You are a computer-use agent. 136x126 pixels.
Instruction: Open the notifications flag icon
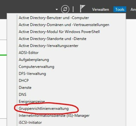[82, 9]
